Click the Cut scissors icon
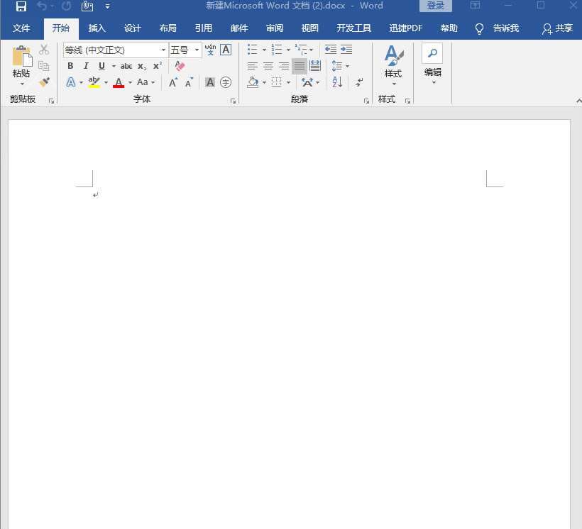Viewport: 582px width, 529px height. click(44, 50)
